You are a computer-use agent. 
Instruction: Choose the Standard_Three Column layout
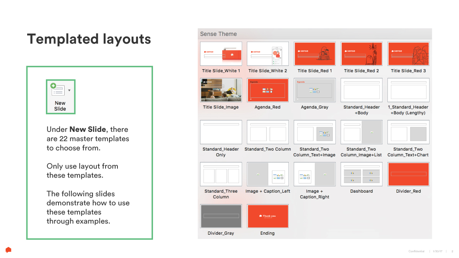pos(221,174)
